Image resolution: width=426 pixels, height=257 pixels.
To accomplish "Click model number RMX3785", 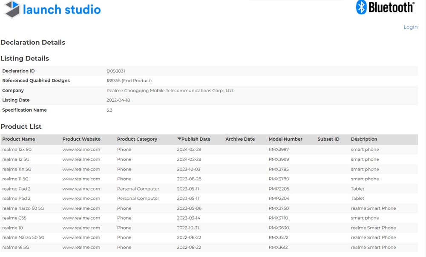I will 279,169.
